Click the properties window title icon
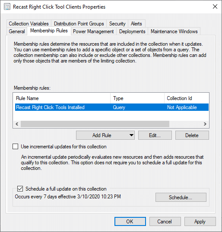The width and height of the screenshot is (222, 232). 7,7
